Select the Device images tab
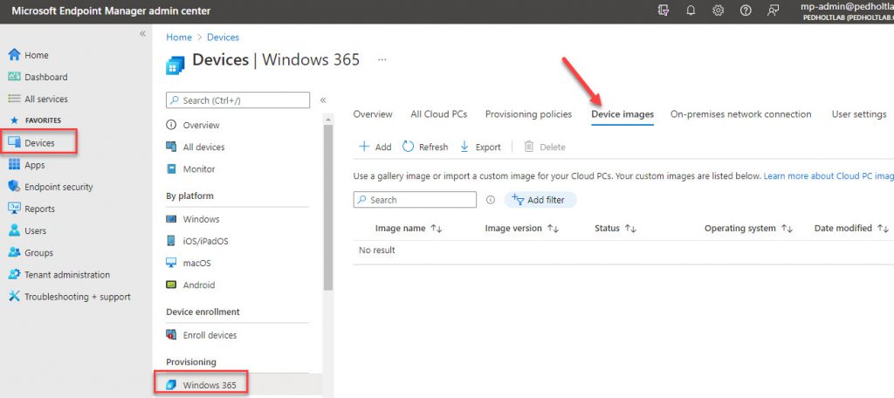The height and width of the screenshot is (398, 894). click(622, 114)
